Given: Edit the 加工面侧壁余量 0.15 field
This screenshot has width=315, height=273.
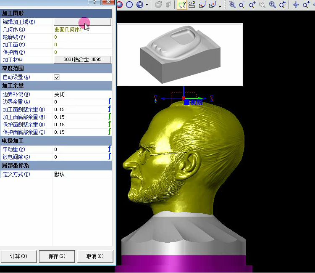Looking at the screenshot, I should [x=80, y=109].
